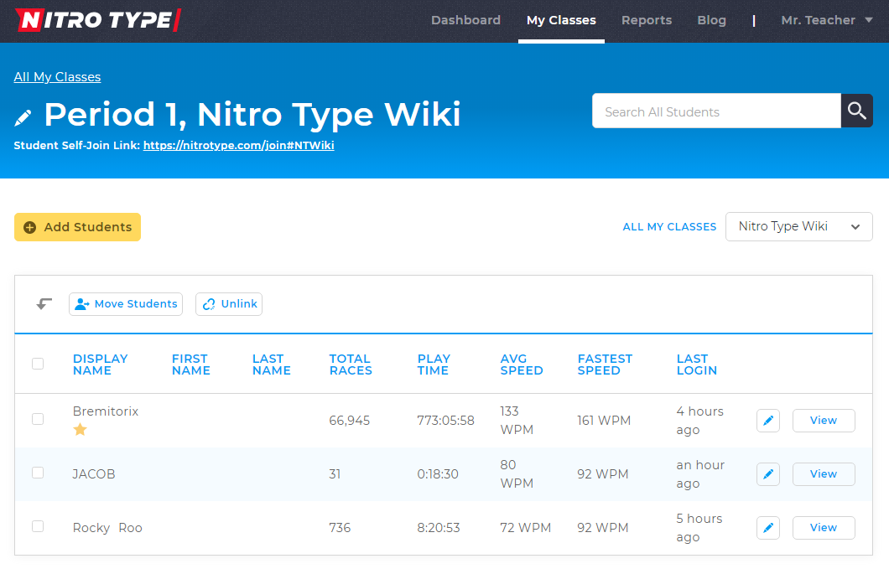Check the select-all checkbox in the table header
889x574 pixels.
(x=38, y=364)
